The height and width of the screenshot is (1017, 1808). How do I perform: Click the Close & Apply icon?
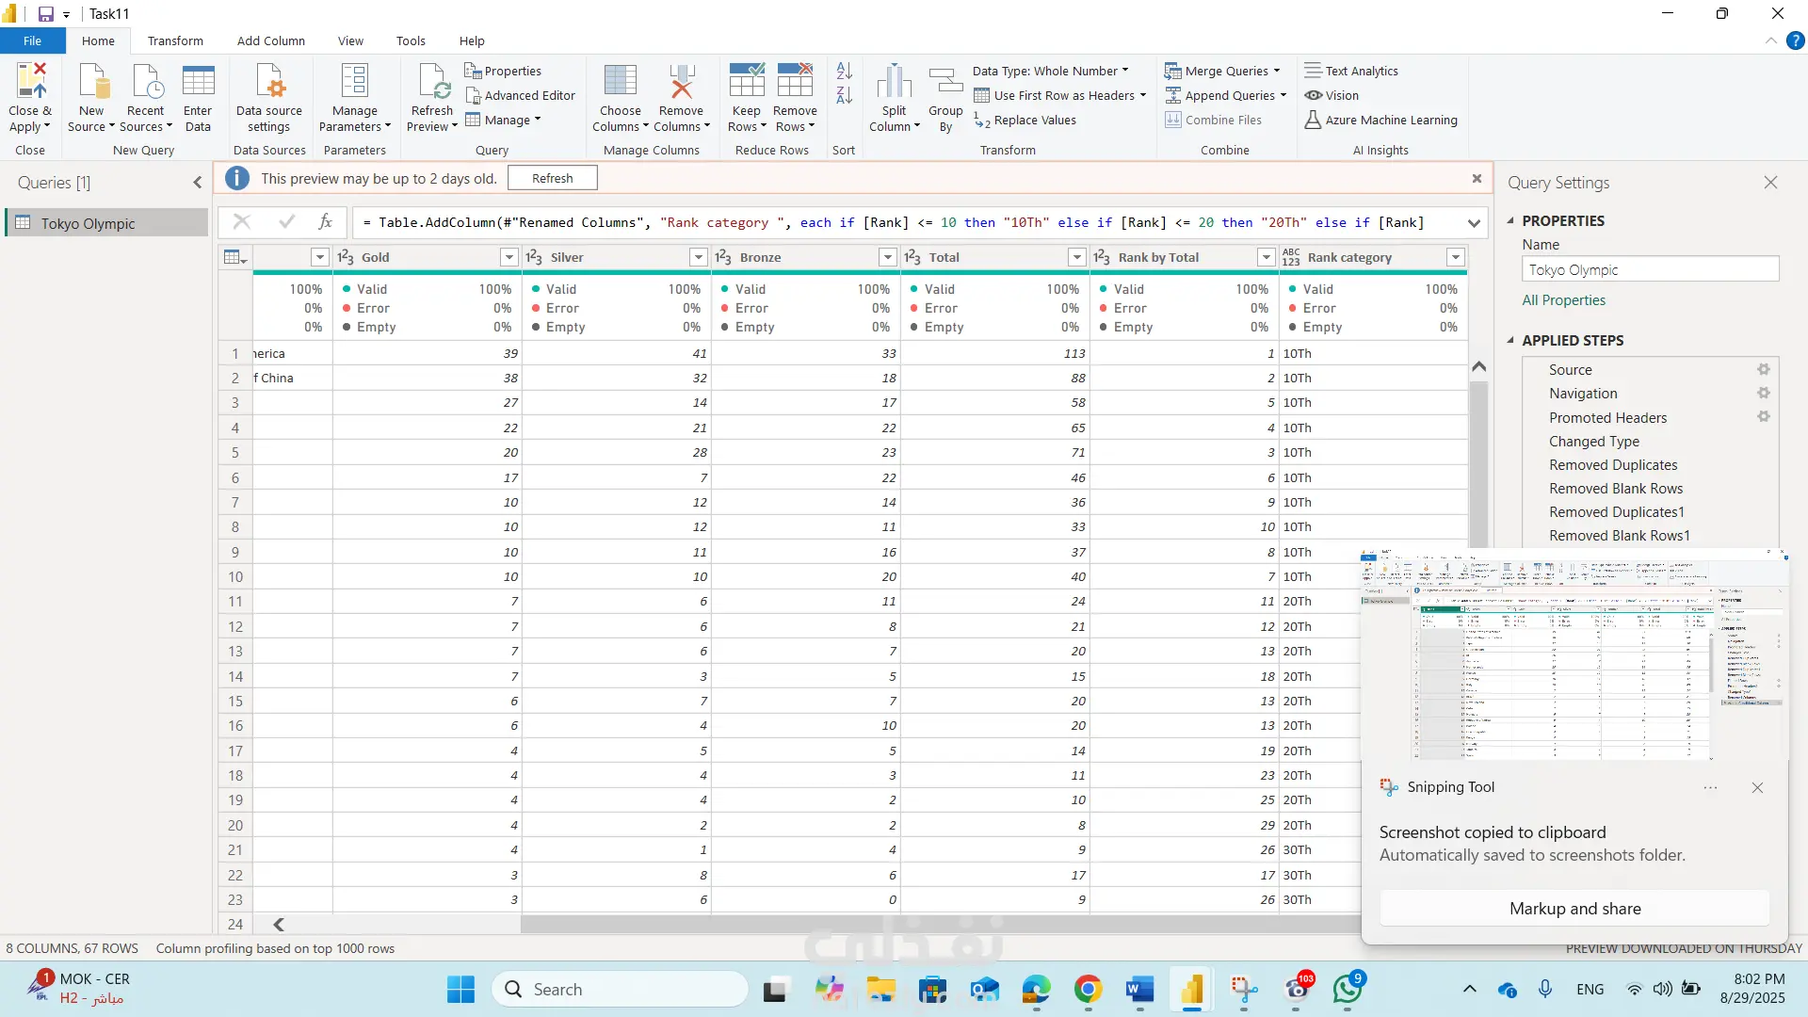(x=30, y=82)
